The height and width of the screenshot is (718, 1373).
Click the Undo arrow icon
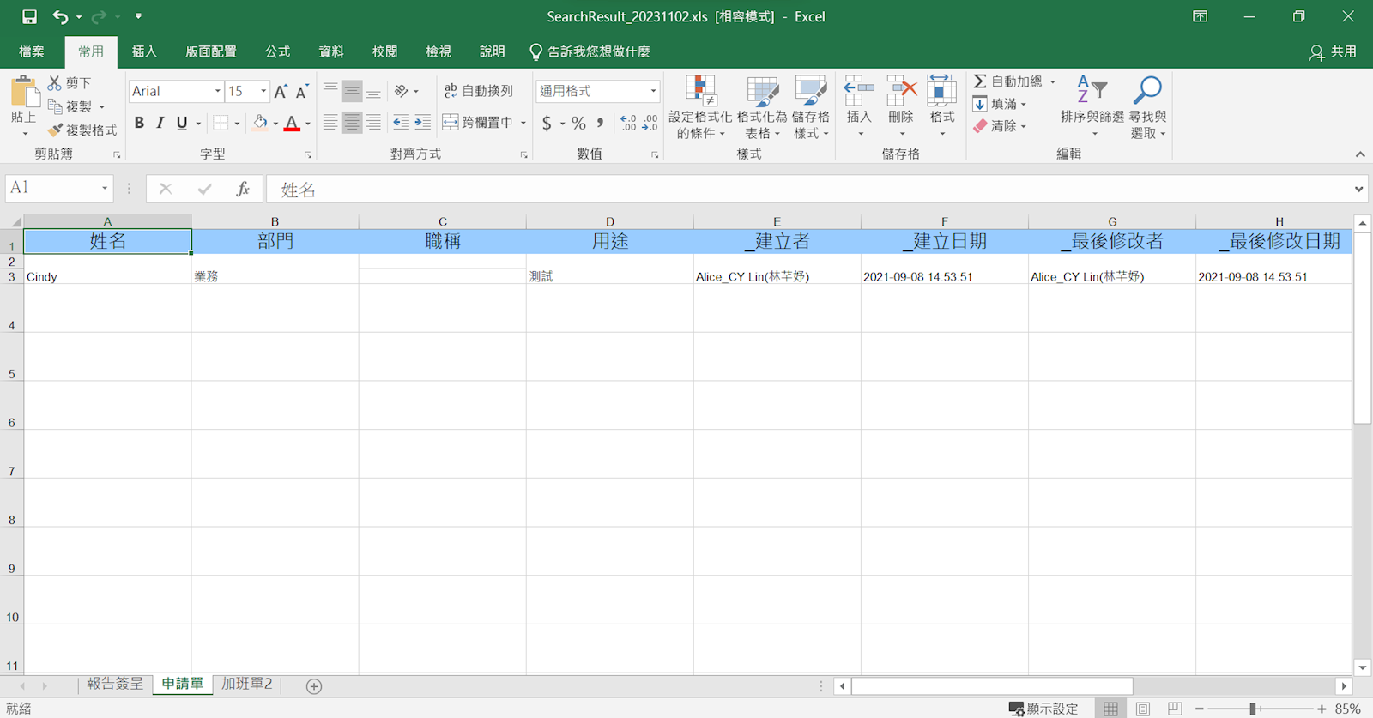point(59,17)
